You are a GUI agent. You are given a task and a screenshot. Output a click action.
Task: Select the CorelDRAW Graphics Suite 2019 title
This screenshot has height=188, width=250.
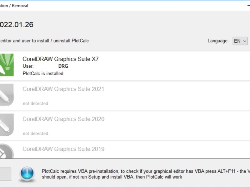pos(63,149)
